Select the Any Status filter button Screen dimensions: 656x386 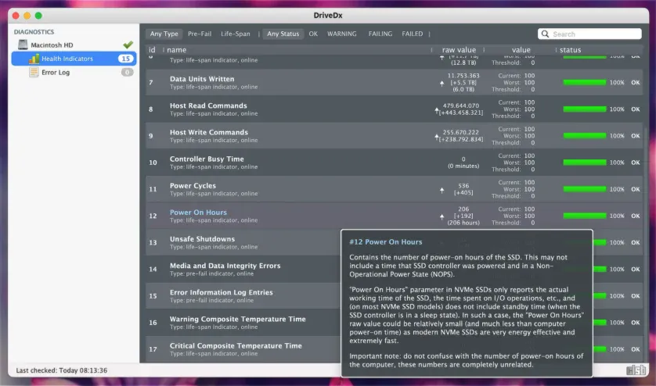[283, 34]
